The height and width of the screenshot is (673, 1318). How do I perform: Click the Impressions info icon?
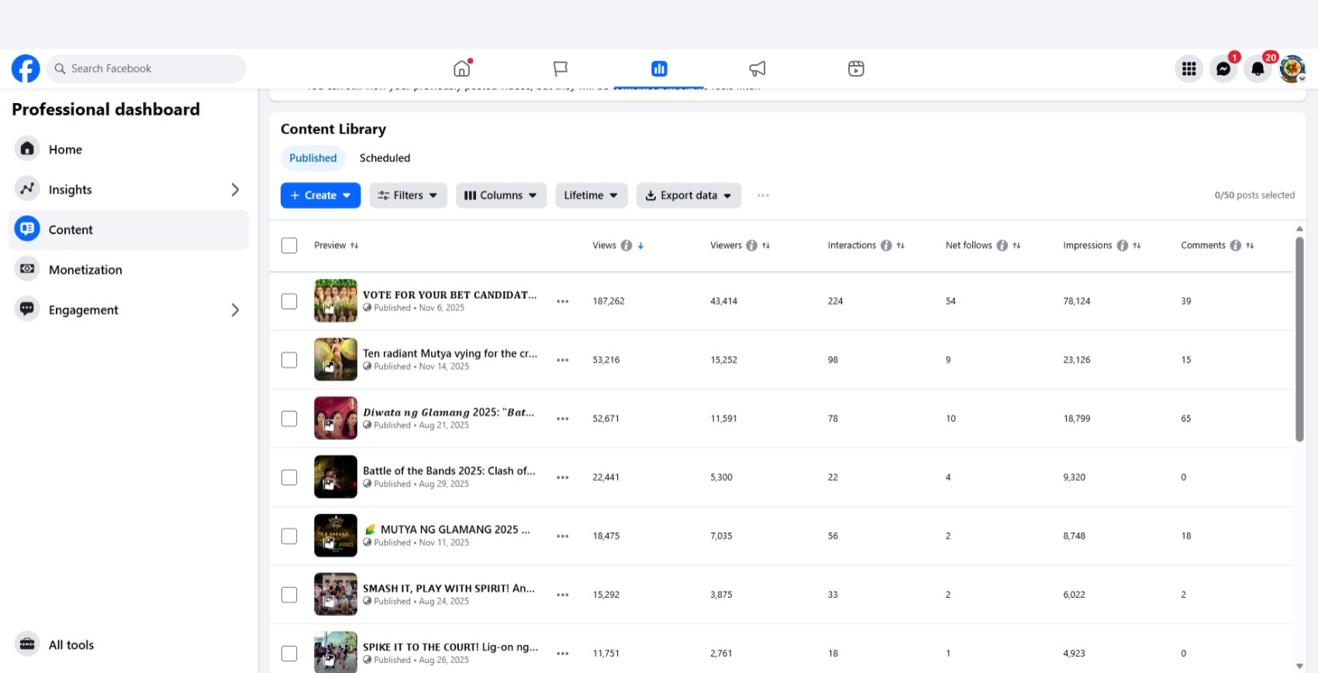[1122, 246]
